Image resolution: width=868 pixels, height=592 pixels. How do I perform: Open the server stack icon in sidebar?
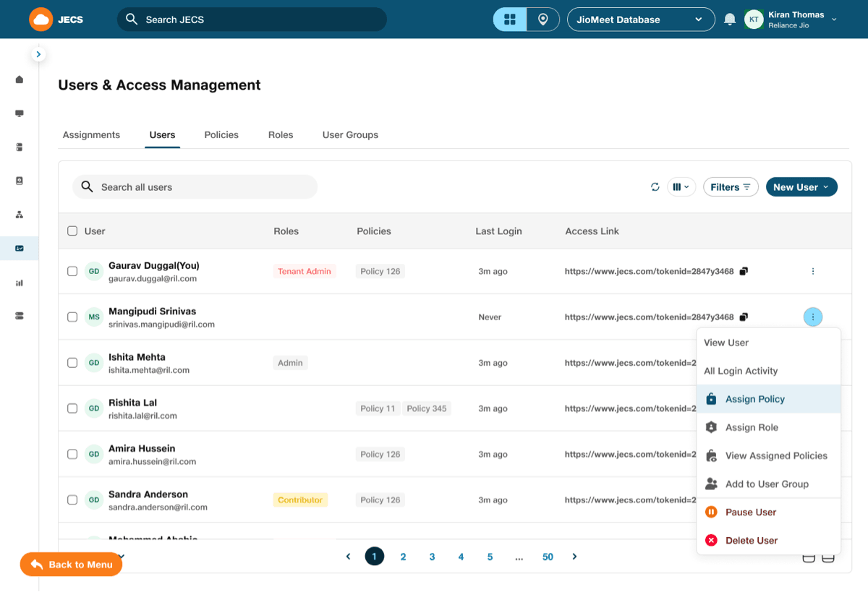(20, 316)
